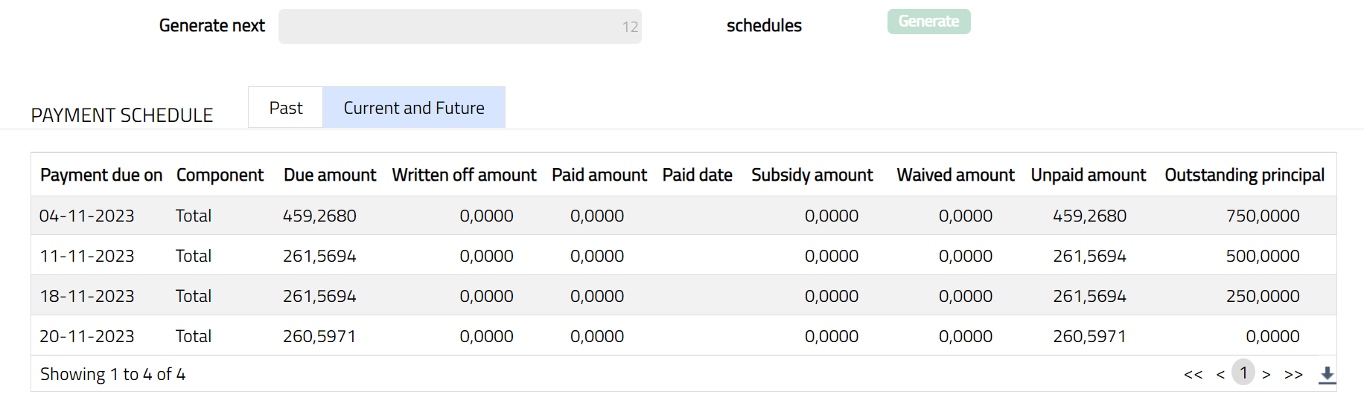Go to first page of results
This screenshot has height=406, width=1364.
tap(1193, 375)
